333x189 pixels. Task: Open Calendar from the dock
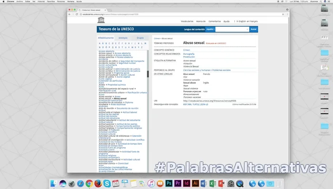116,183
